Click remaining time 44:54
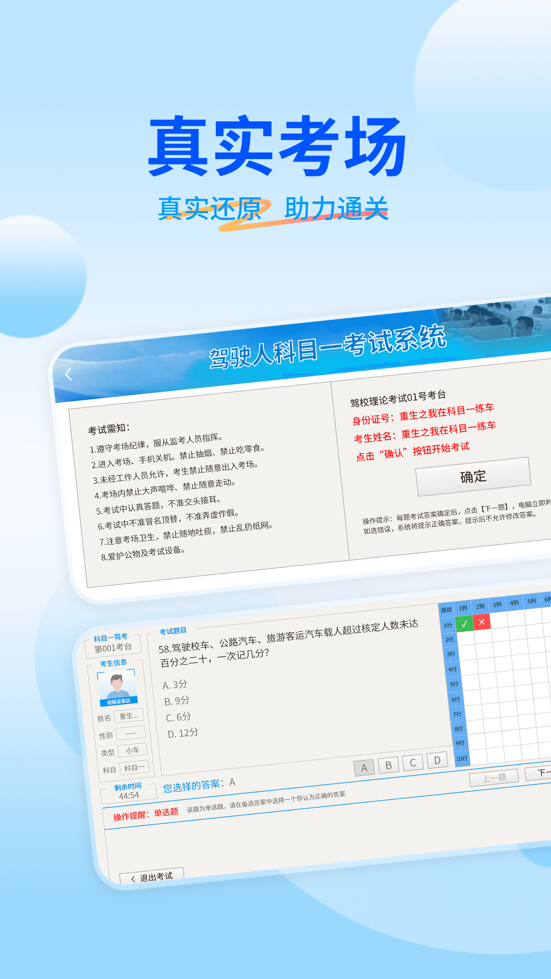 tap(129, 795)
